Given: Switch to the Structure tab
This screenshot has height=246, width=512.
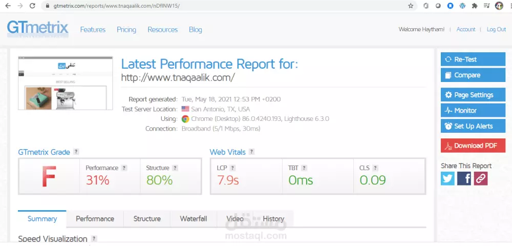Looking at the screenshot, I should [147, 219].
